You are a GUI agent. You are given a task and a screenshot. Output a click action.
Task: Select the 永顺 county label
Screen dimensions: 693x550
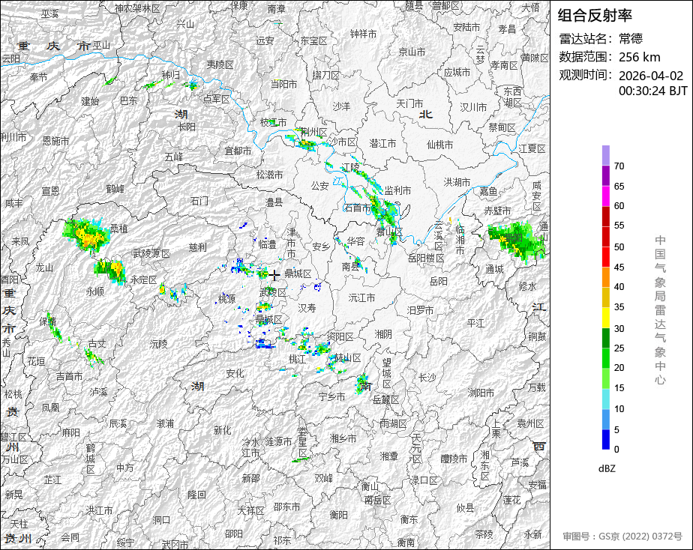(x=95, y=291)
